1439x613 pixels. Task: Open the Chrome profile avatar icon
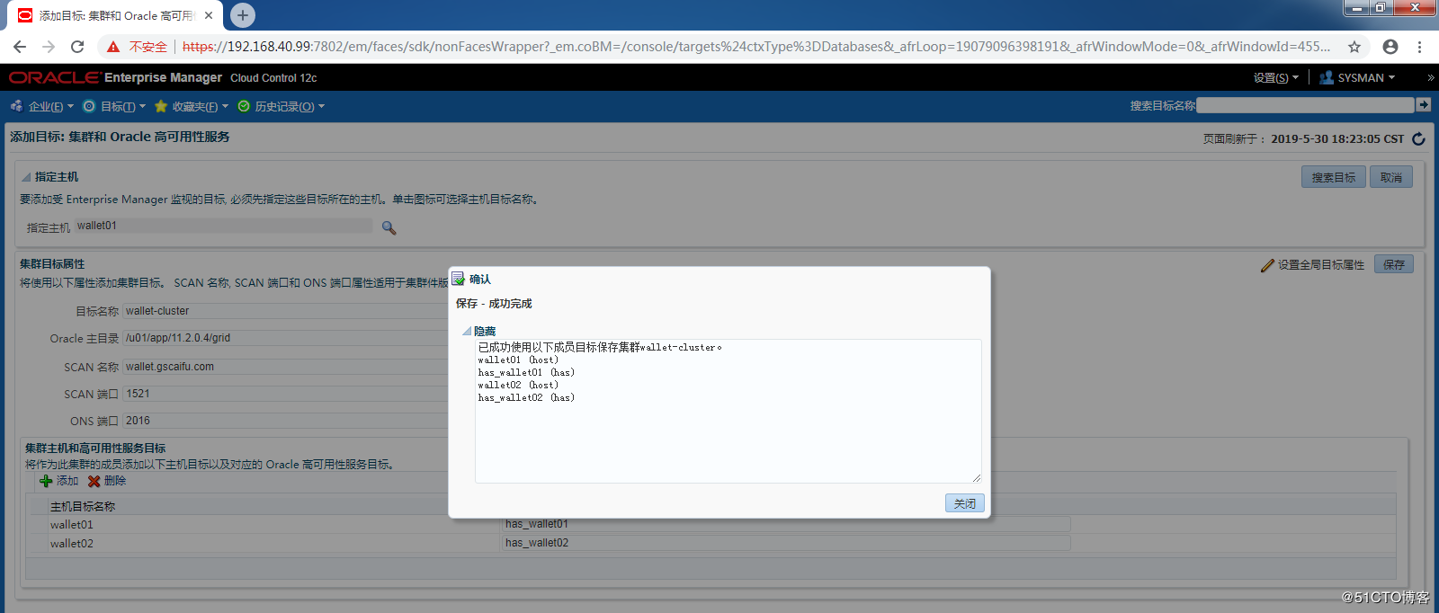click(x=1390, y=47)
